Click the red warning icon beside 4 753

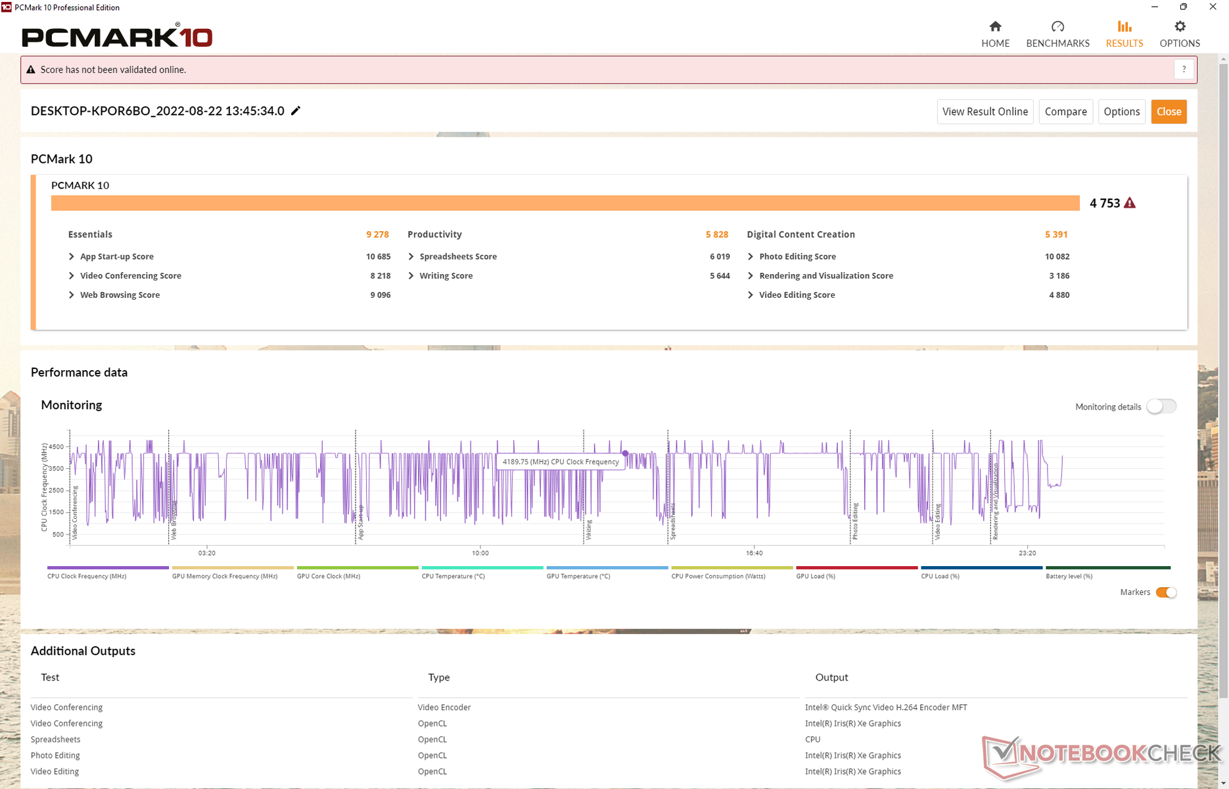(1130, 203)
